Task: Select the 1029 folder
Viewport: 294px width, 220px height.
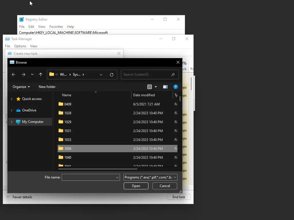Action: pyautogui.click(x=117, y=122)
